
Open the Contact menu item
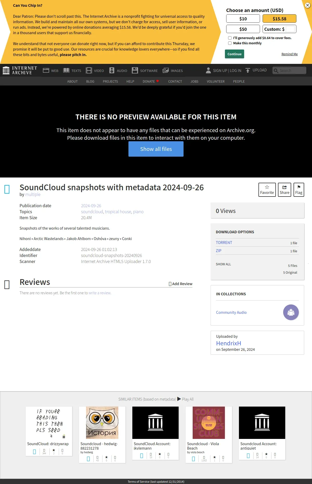[x=175, y=82]
